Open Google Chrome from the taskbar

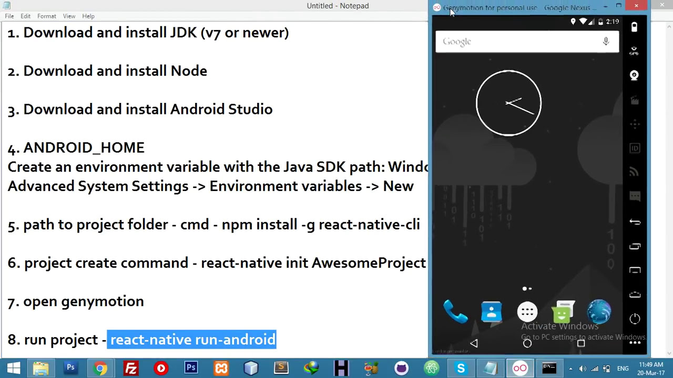pyautogui.click(x=100, y=369)
